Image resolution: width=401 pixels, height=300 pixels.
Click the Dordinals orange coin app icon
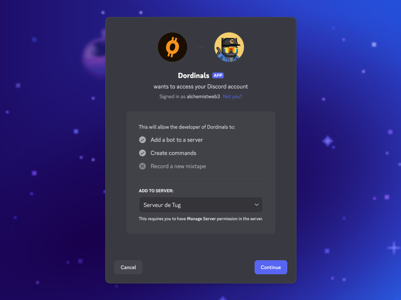pyautogui.click(x=172, y=47)
